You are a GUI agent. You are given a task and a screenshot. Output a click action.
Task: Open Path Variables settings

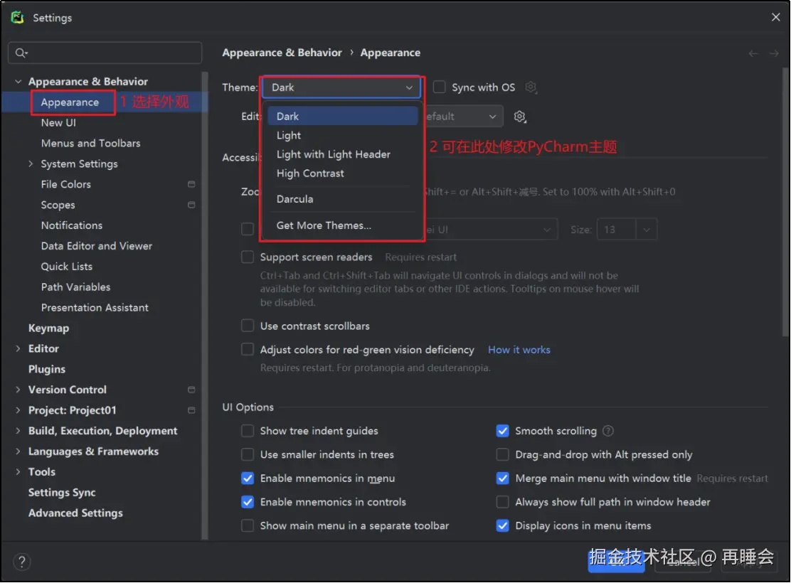[x=75, y=287]
